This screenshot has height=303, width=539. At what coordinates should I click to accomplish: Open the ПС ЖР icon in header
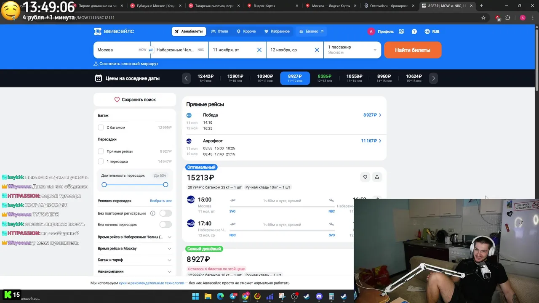401,32
